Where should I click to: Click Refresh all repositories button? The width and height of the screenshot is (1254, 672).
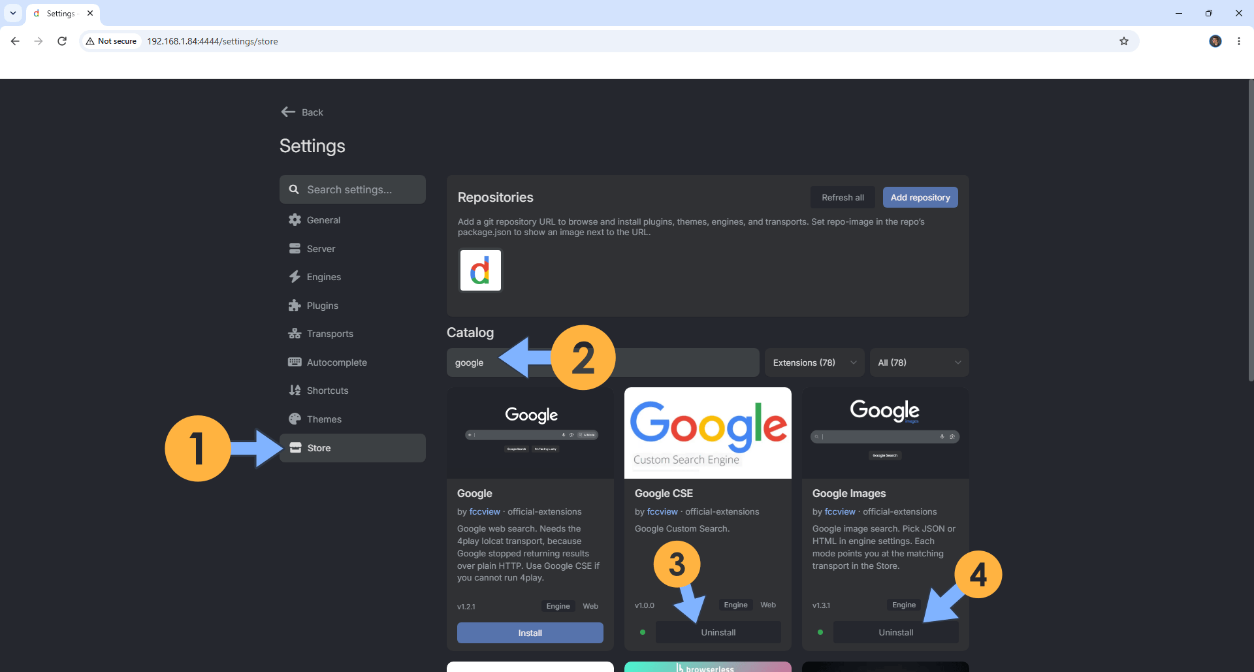(843, 197)
